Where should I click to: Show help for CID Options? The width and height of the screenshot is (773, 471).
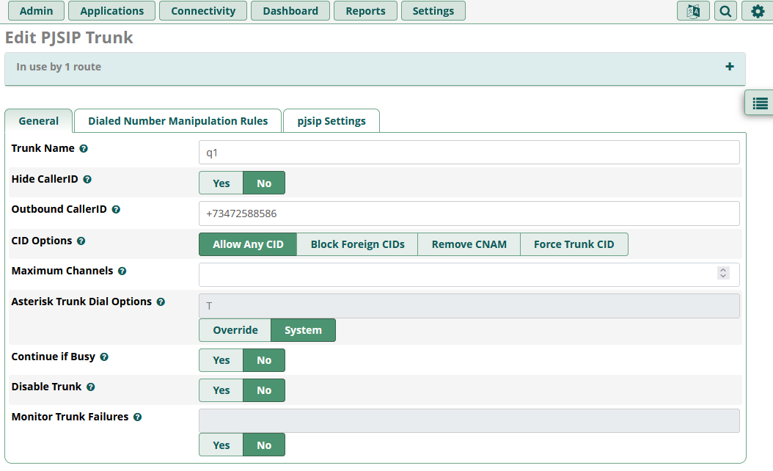tap(81, 241)
